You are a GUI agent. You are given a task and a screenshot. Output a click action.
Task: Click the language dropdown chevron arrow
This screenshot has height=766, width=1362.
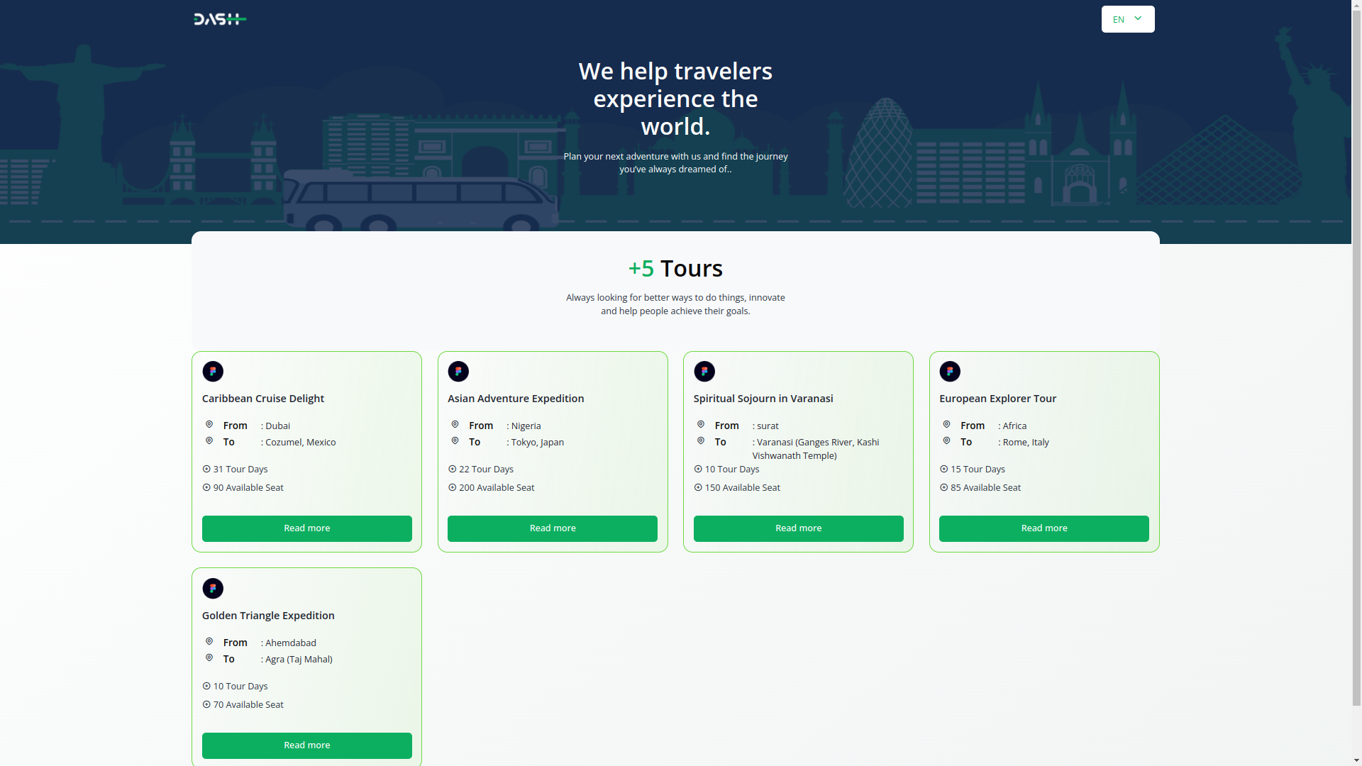point(1138,18)
